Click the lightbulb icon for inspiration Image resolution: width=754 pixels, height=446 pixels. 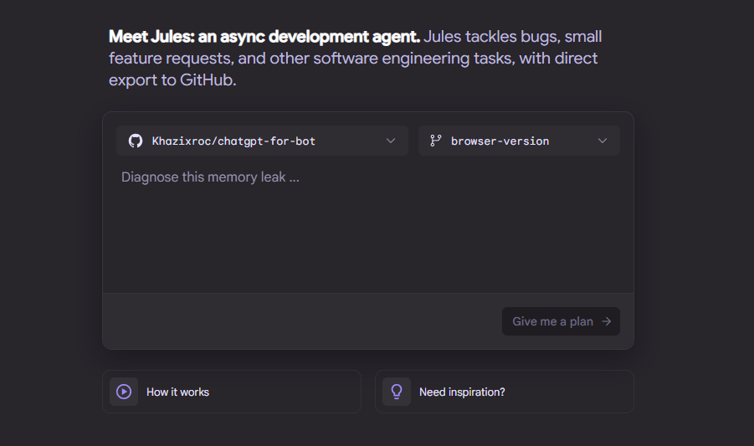coord(397,392)
